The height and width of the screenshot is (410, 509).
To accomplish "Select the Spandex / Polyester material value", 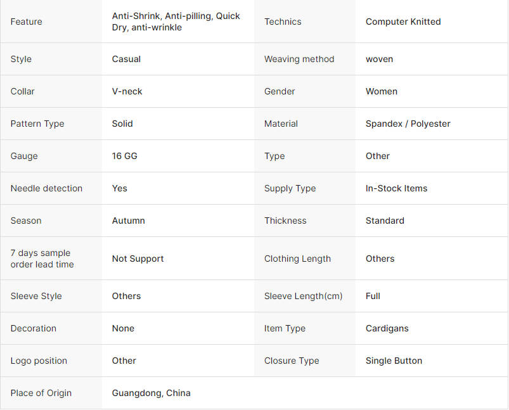I will [408, 124].
